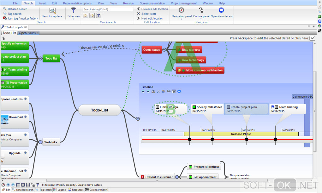Collapse the Weblinks branch
Viewport: 322px width, 193px height.
tap(40, 142)
